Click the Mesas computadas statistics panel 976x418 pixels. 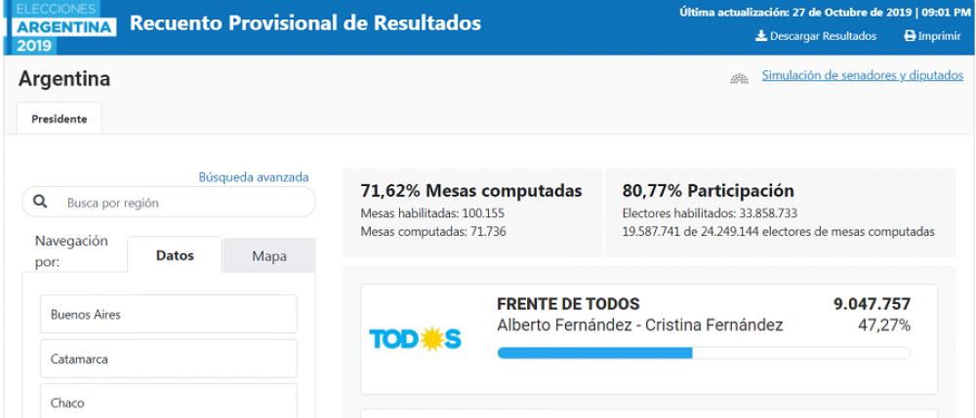coord(472,213)
